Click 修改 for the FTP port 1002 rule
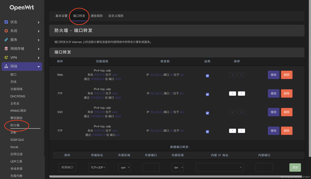The height and width of the screenshot is (179, 311). coord(274,93)
